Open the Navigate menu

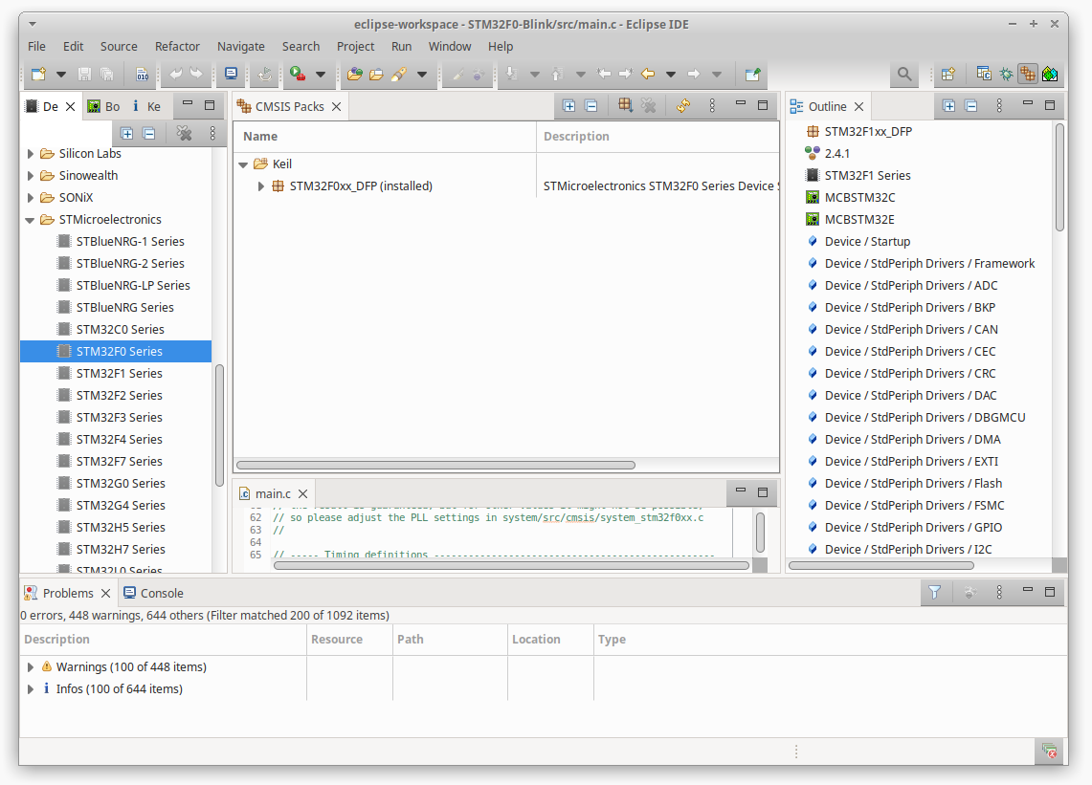pyautogui.click(x=241, y=46)
